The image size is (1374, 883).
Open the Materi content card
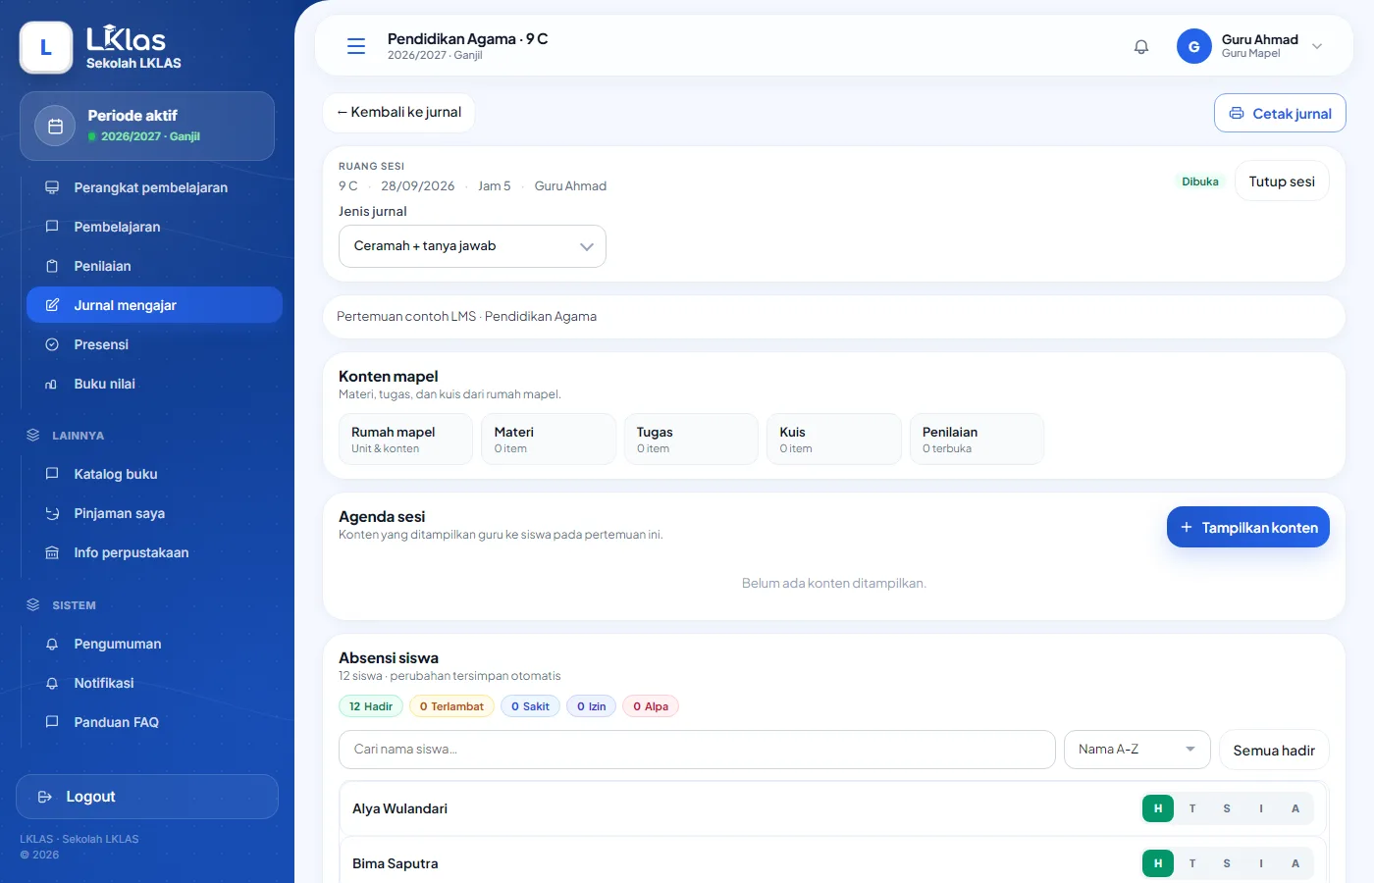[549, 439]
